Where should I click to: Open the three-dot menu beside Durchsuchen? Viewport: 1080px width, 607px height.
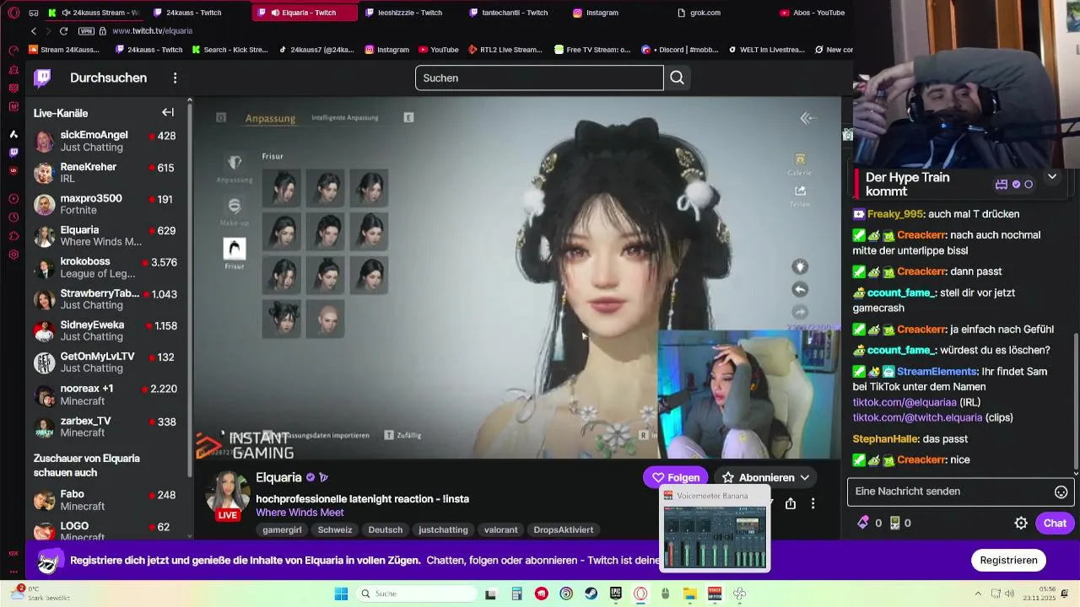(175, 78)
